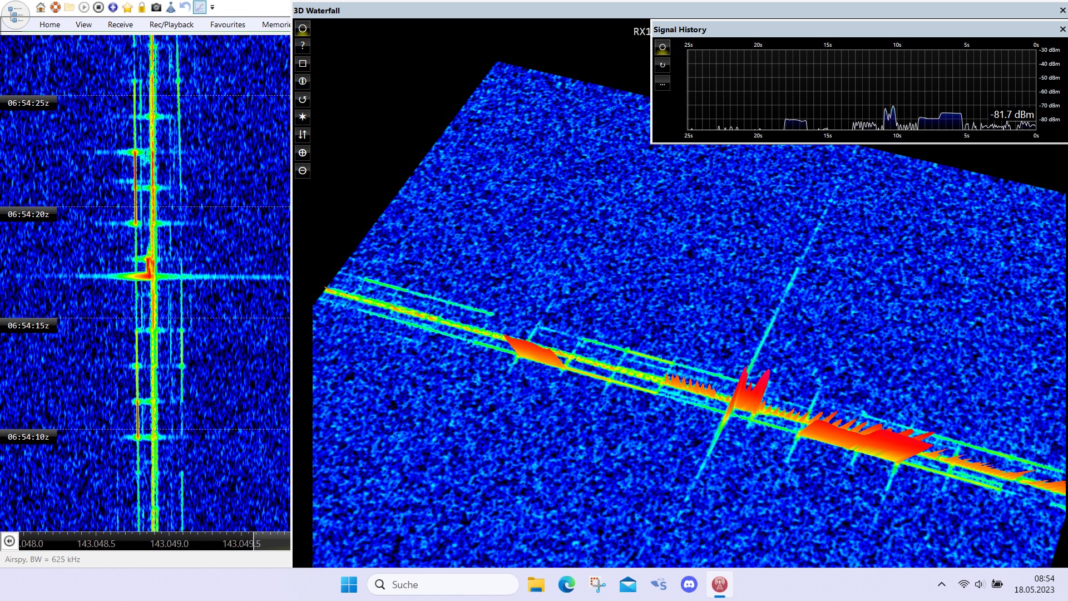
Task: Open the View ribbon tab
Action: coord(83,24)
